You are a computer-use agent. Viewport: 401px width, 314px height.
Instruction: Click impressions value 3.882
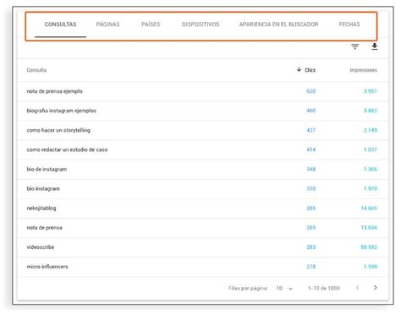click(371, 111)
